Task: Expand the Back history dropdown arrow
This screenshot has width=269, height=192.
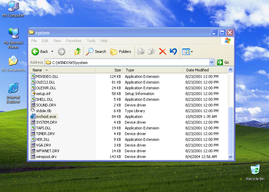Action: [52, 52]
